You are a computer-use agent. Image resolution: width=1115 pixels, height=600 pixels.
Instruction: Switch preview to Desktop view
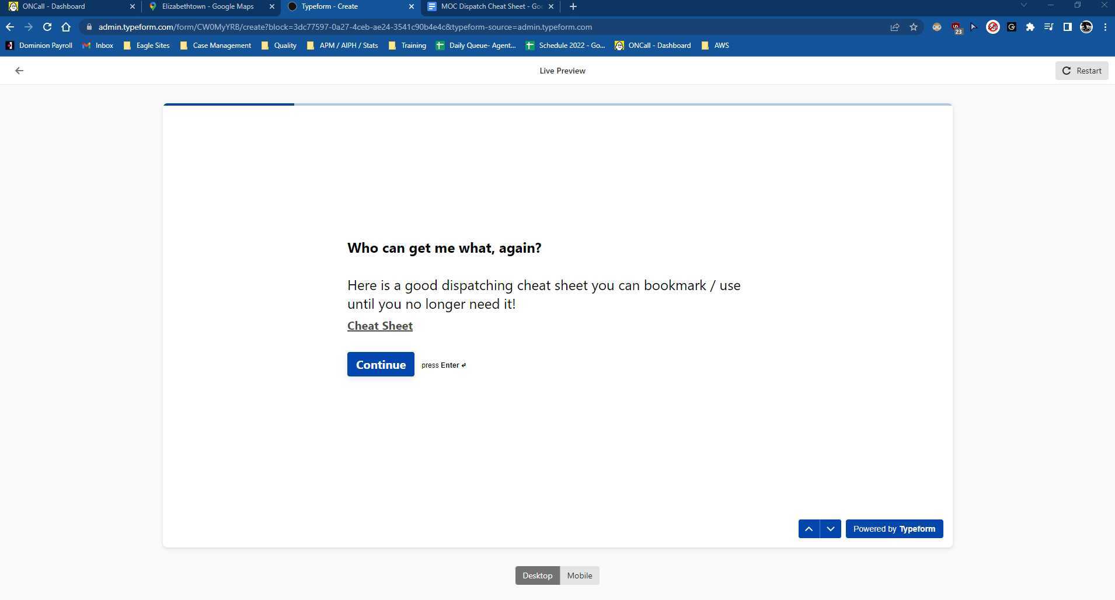pos(538,575)
